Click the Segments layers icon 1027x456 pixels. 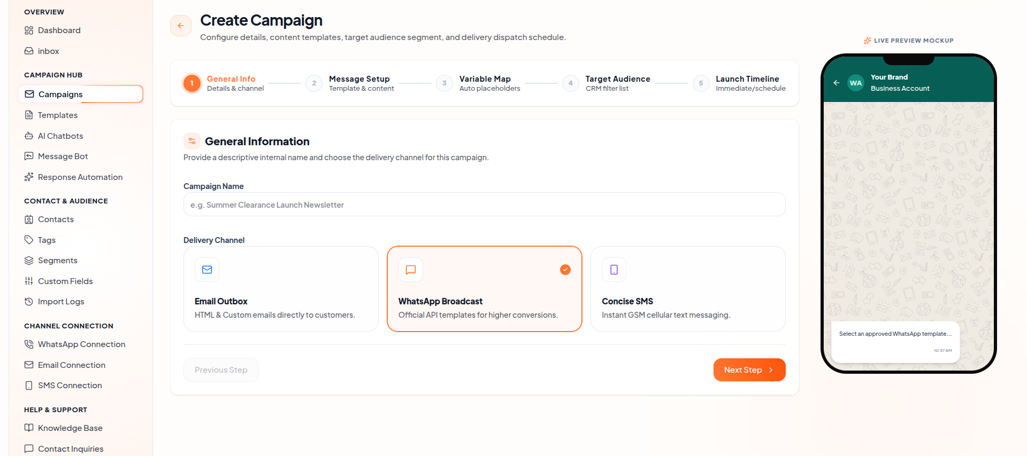pyautogui.click(x=29, y=261)
